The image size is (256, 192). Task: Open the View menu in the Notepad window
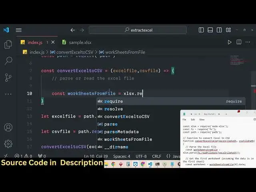click(202, 120)
